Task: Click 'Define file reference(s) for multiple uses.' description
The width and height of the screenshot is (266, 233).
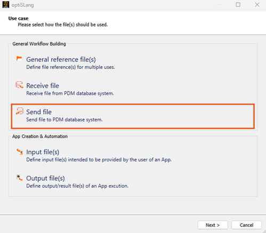Action: [x=70, y=67]
